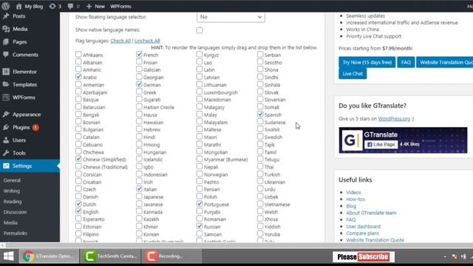Open the Recording taskbar item
Image resolution: width=473 pixels, height=266 pixels.
(172, 256)
